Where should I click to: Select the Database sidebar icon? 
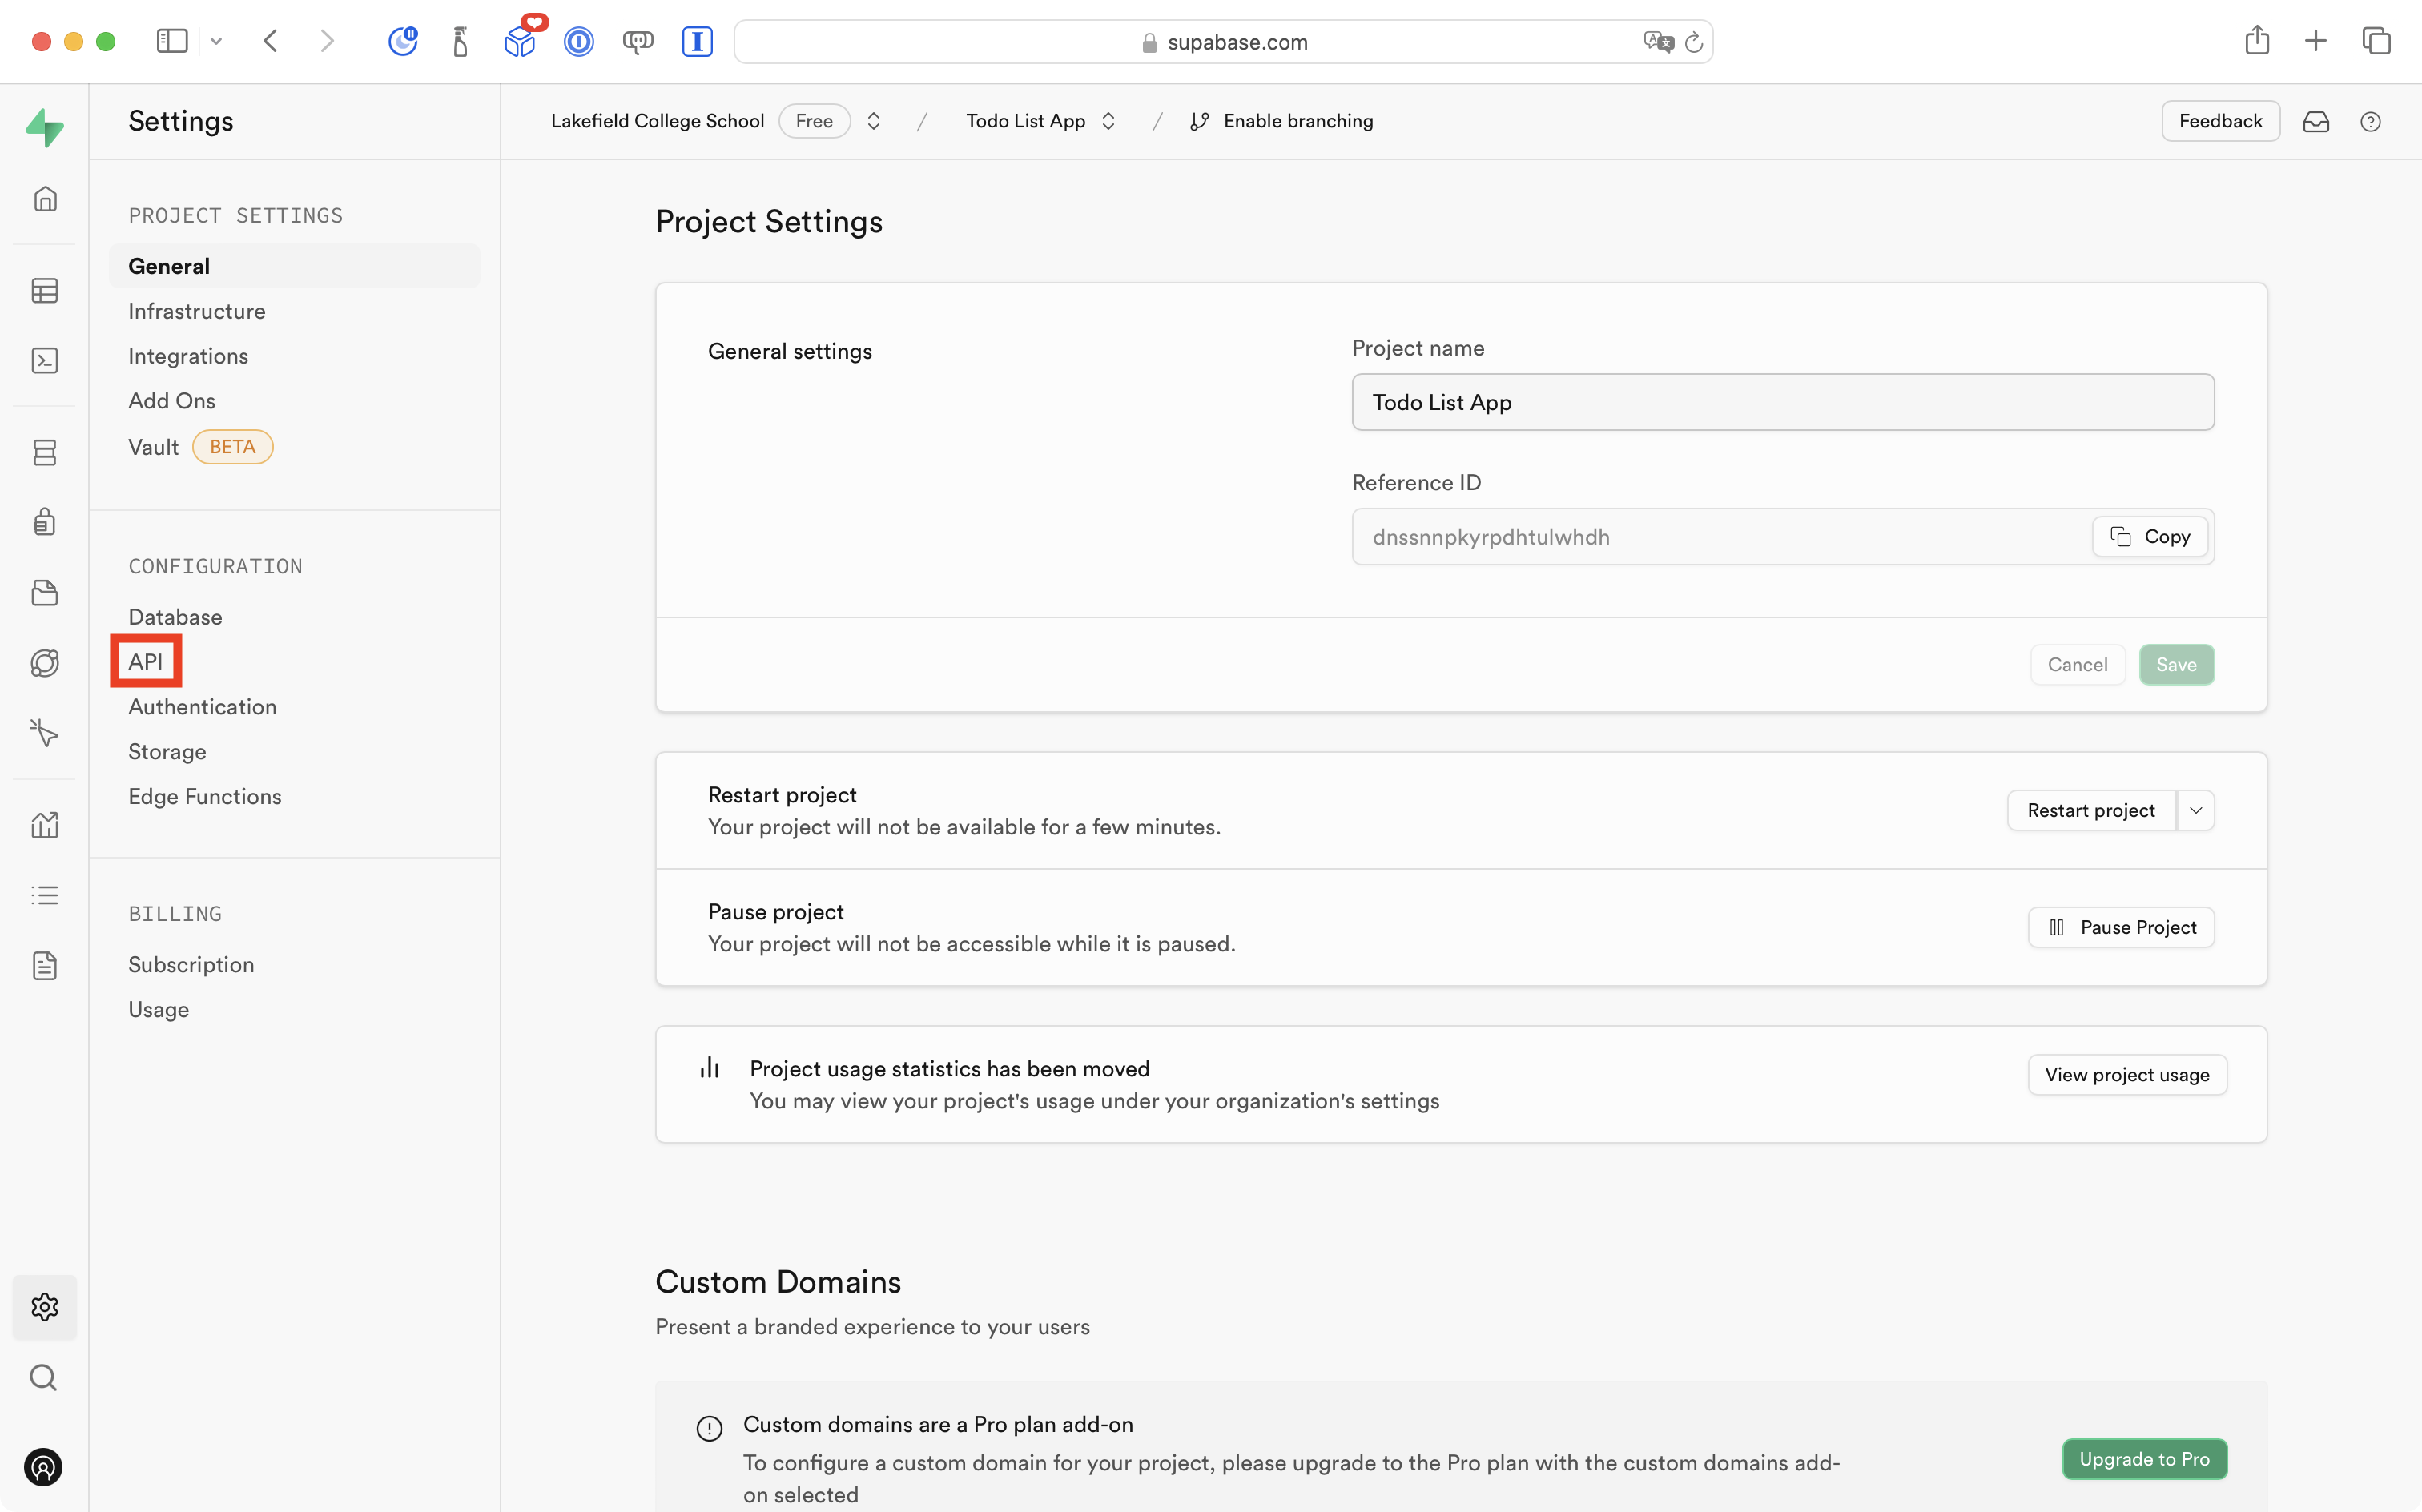point(45,452)
